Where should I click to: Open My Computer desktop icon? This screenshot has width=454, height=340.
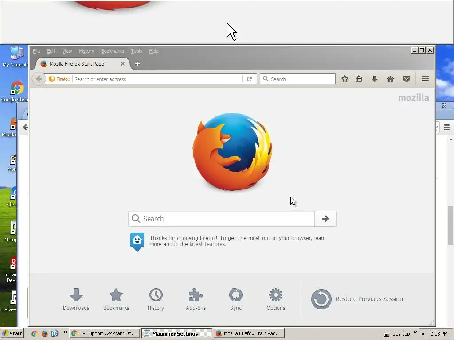[16, 57]
